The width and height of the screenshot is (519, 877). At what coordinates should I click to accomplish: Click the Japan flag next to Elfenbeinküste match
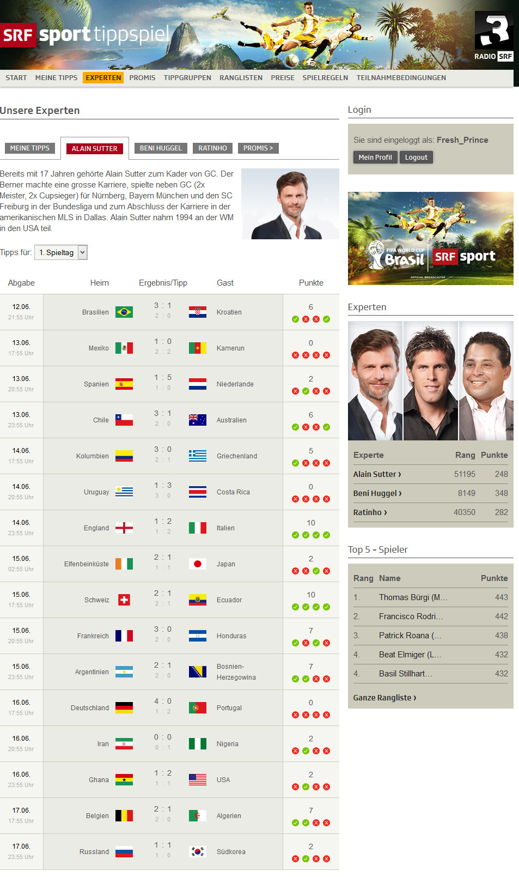[x=198, y=564]
